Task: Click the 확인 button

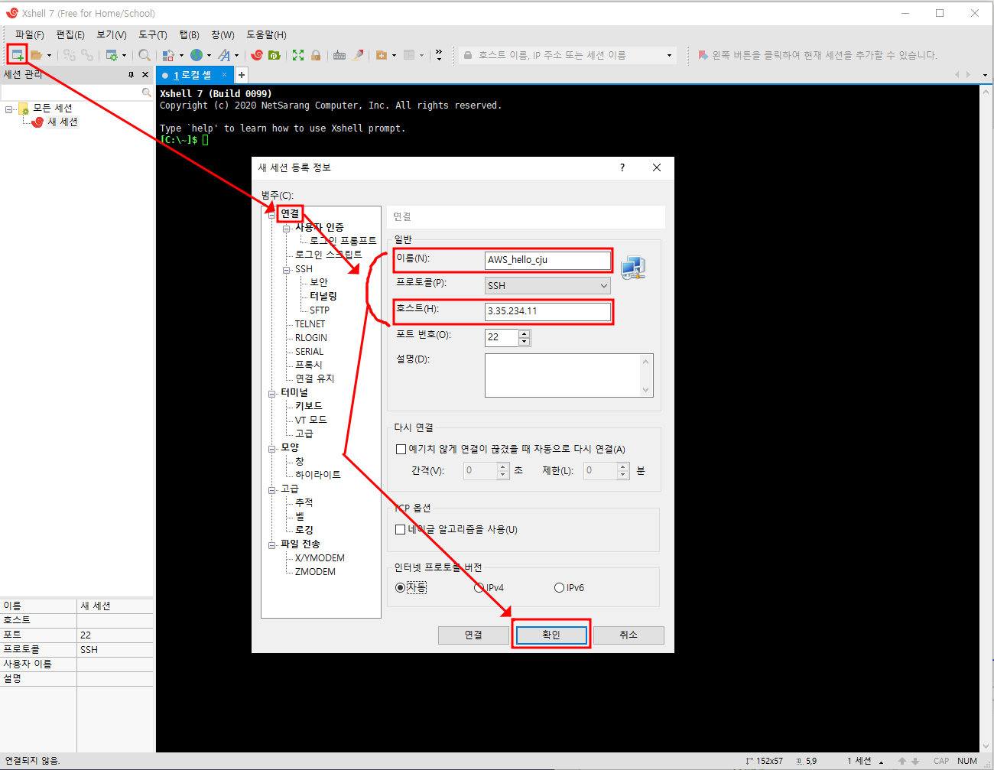Action: coord(551,635)
